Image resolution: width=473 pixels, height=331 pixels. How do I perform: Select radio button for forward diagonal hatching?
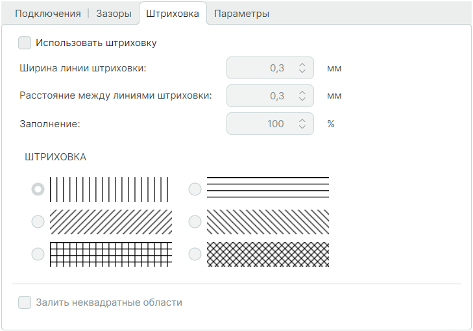(x=38, y=221)
